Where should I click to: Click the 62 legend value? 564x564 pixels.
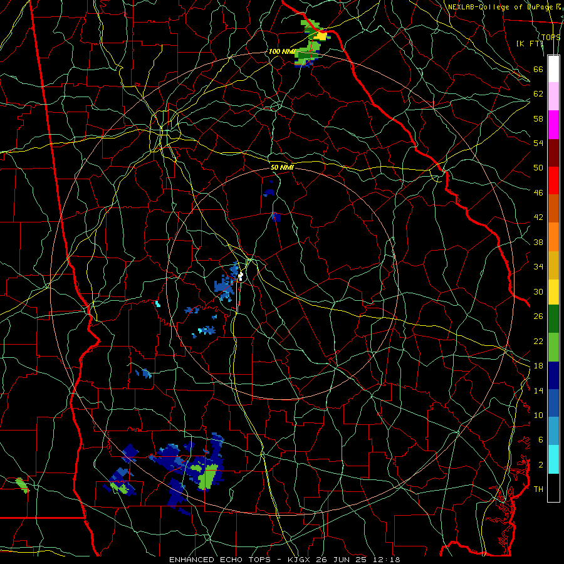(538, 94)
